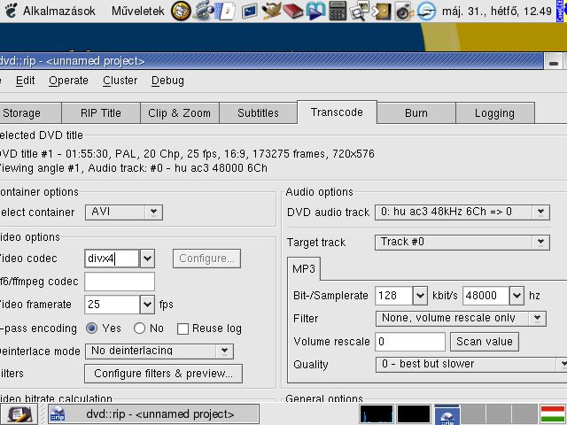Enable the Reuse log checkbox
Viewport: 567px width, 425px height.
(x=183, y=328)
